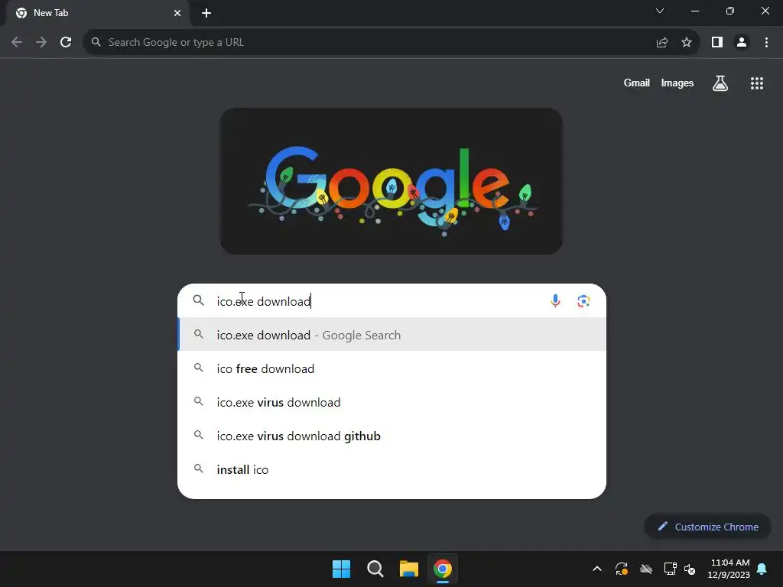Click the Google search text field

[x=379, y=301]
